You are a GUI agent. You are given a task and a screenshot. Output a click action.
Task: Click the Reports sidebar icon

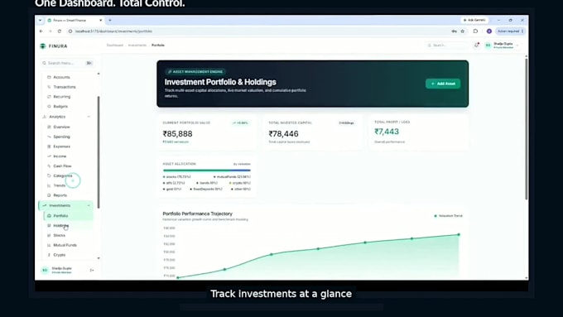(49, 195)
